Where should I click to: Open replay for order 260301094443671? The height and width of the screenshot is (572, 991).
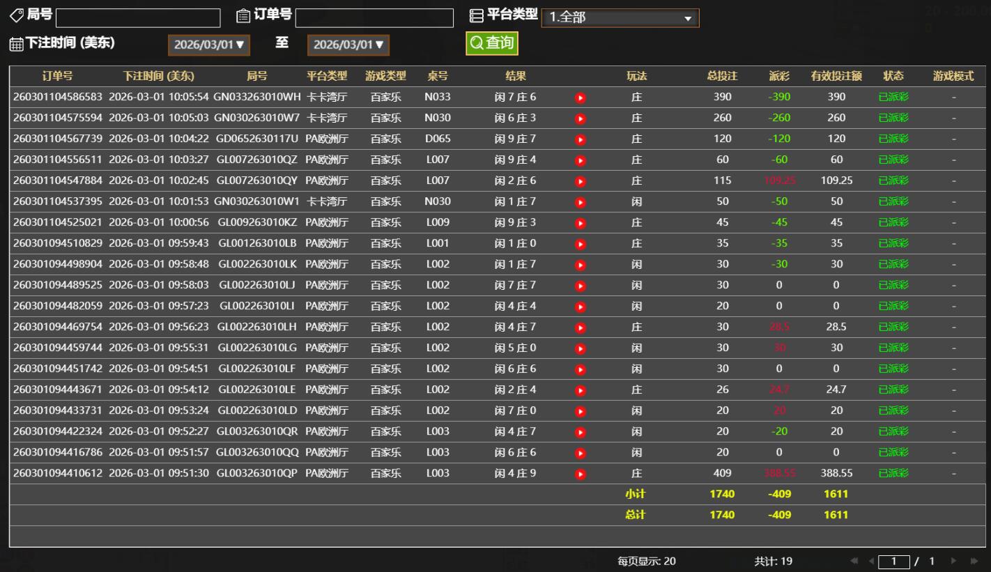click(581, 390)
